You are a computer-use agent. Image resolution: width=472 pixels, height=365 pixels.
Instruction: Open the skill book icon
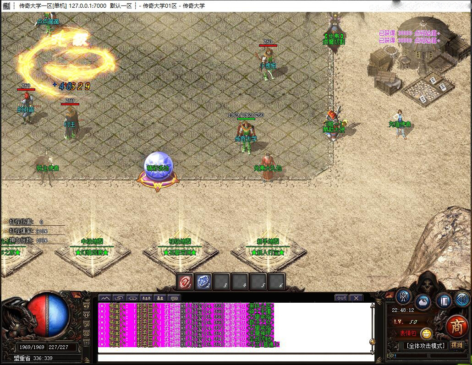(444, 301)
